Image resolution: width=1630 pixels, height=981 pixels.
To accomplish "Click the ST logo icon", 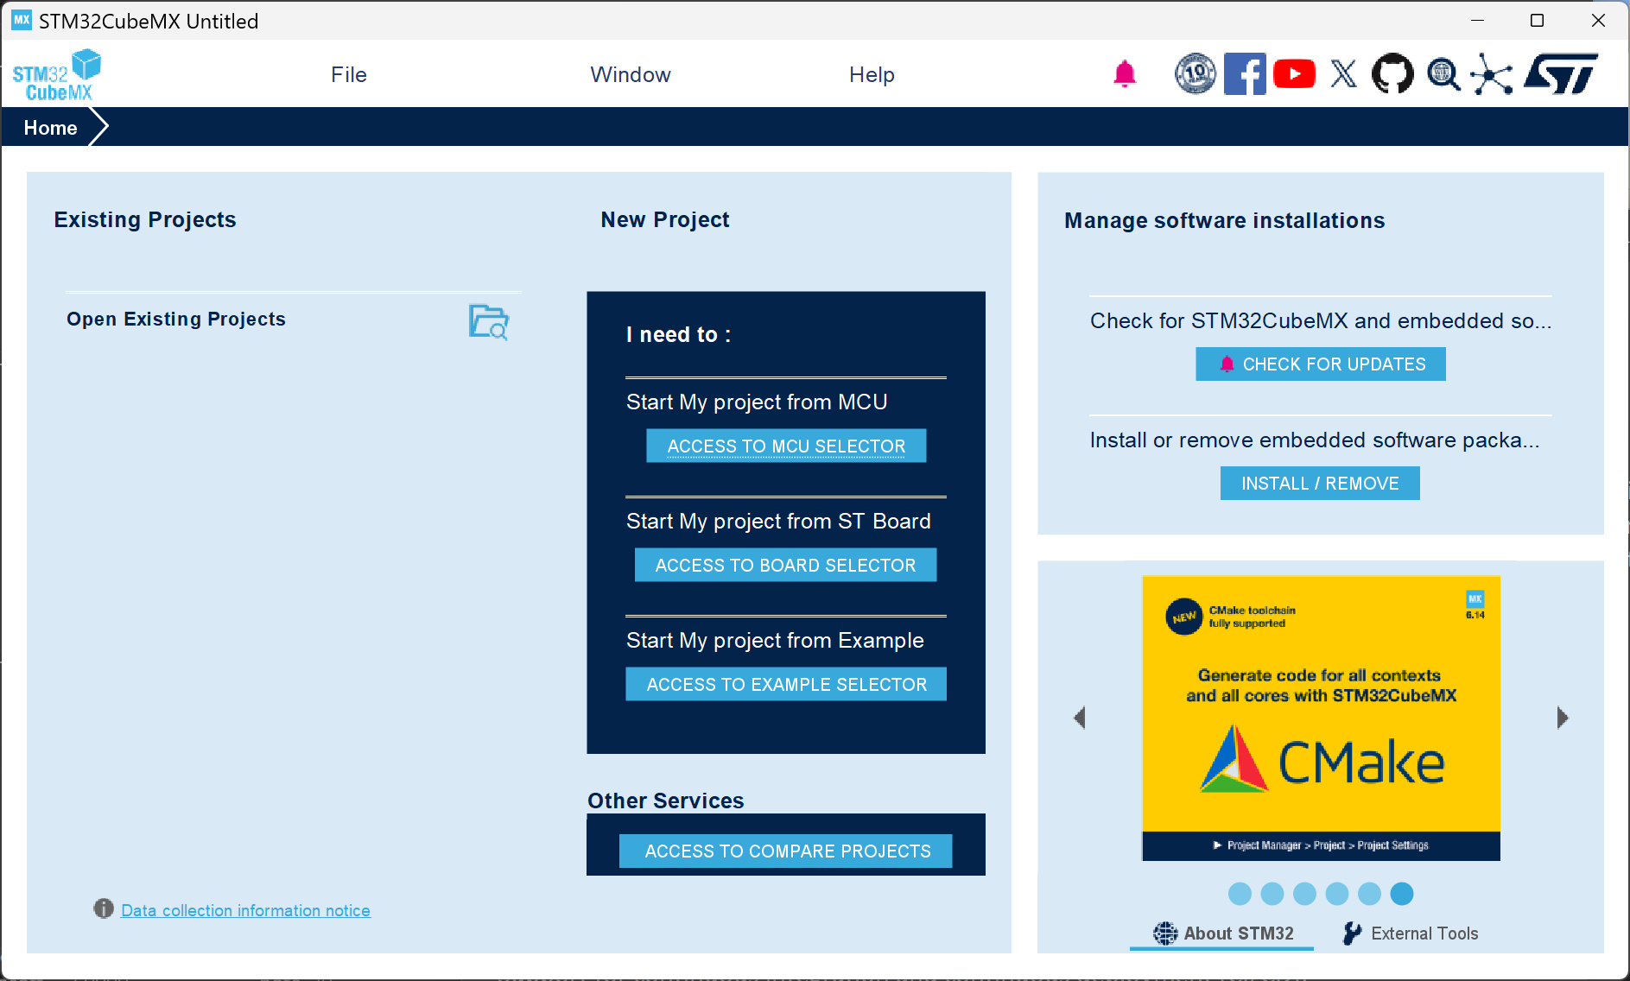I will [1561, 74].
